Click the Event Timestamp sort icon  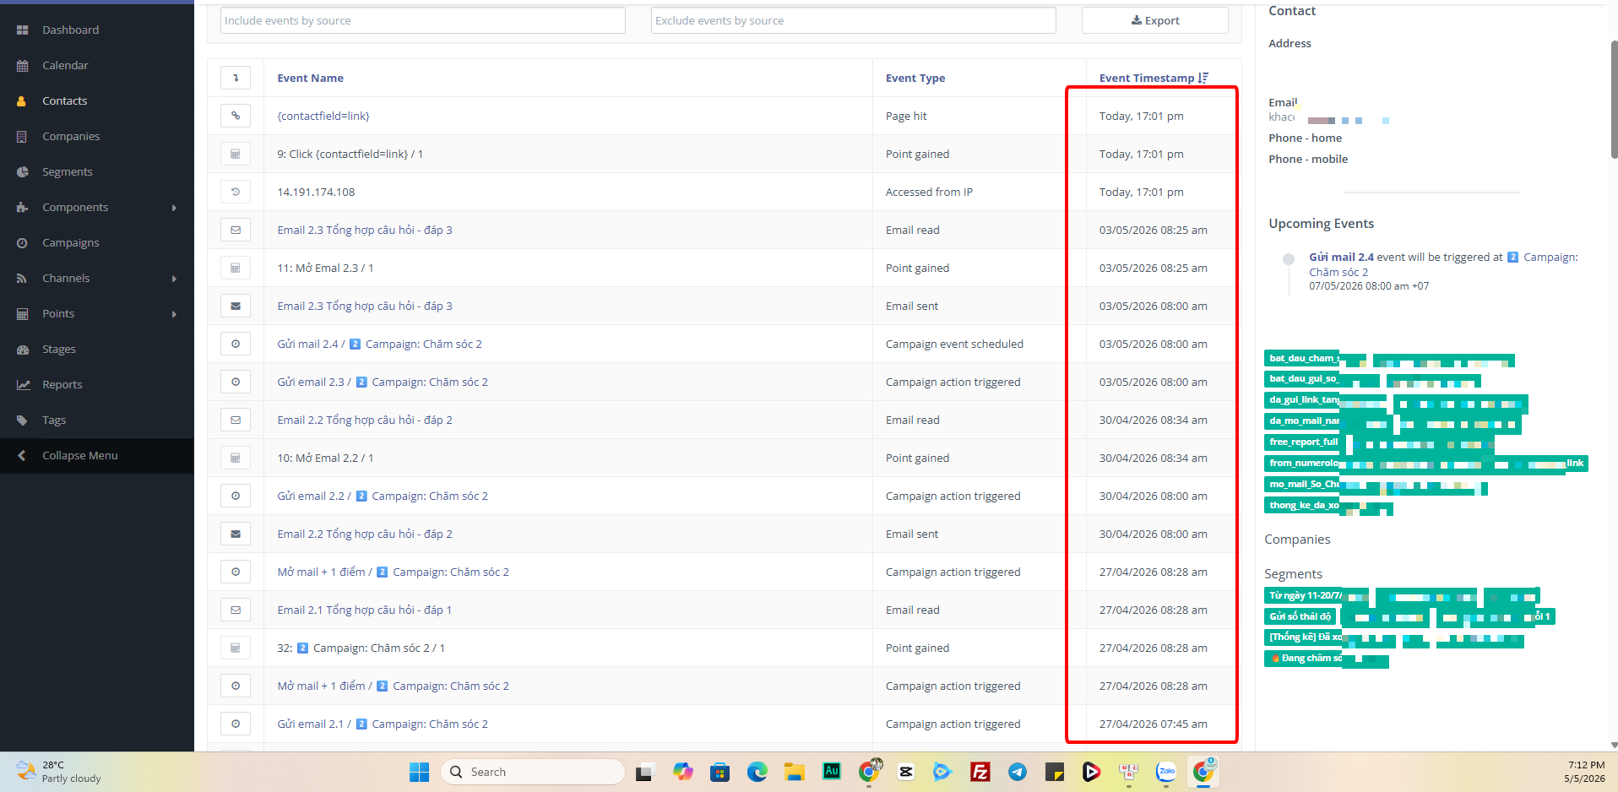1203,78
